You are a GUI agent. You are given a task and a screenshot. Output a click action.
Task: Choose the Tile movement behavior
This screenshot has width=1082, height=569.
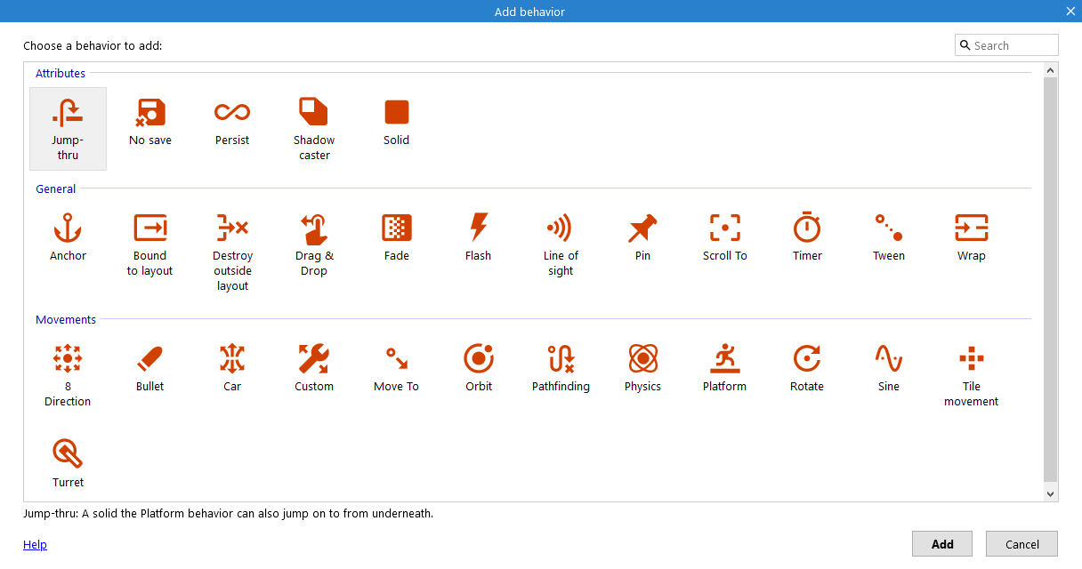972,375
